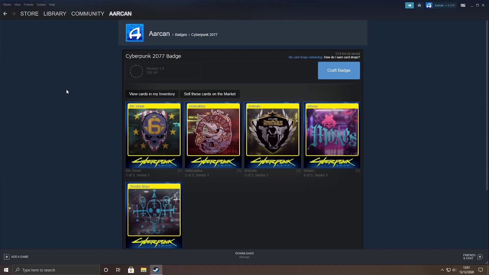Screen dimensions: 489x275
Task: Open the Games menu
Action: click(41, 5)
